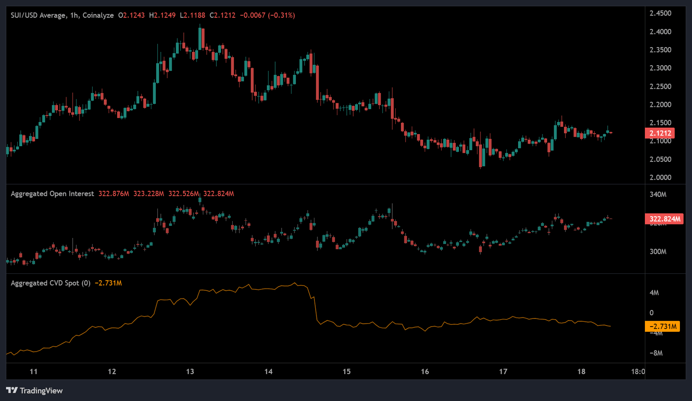Click the red 2.1212 price tag
The height and width of the screenshot is (401, 692).
click(x=660, y=133)
